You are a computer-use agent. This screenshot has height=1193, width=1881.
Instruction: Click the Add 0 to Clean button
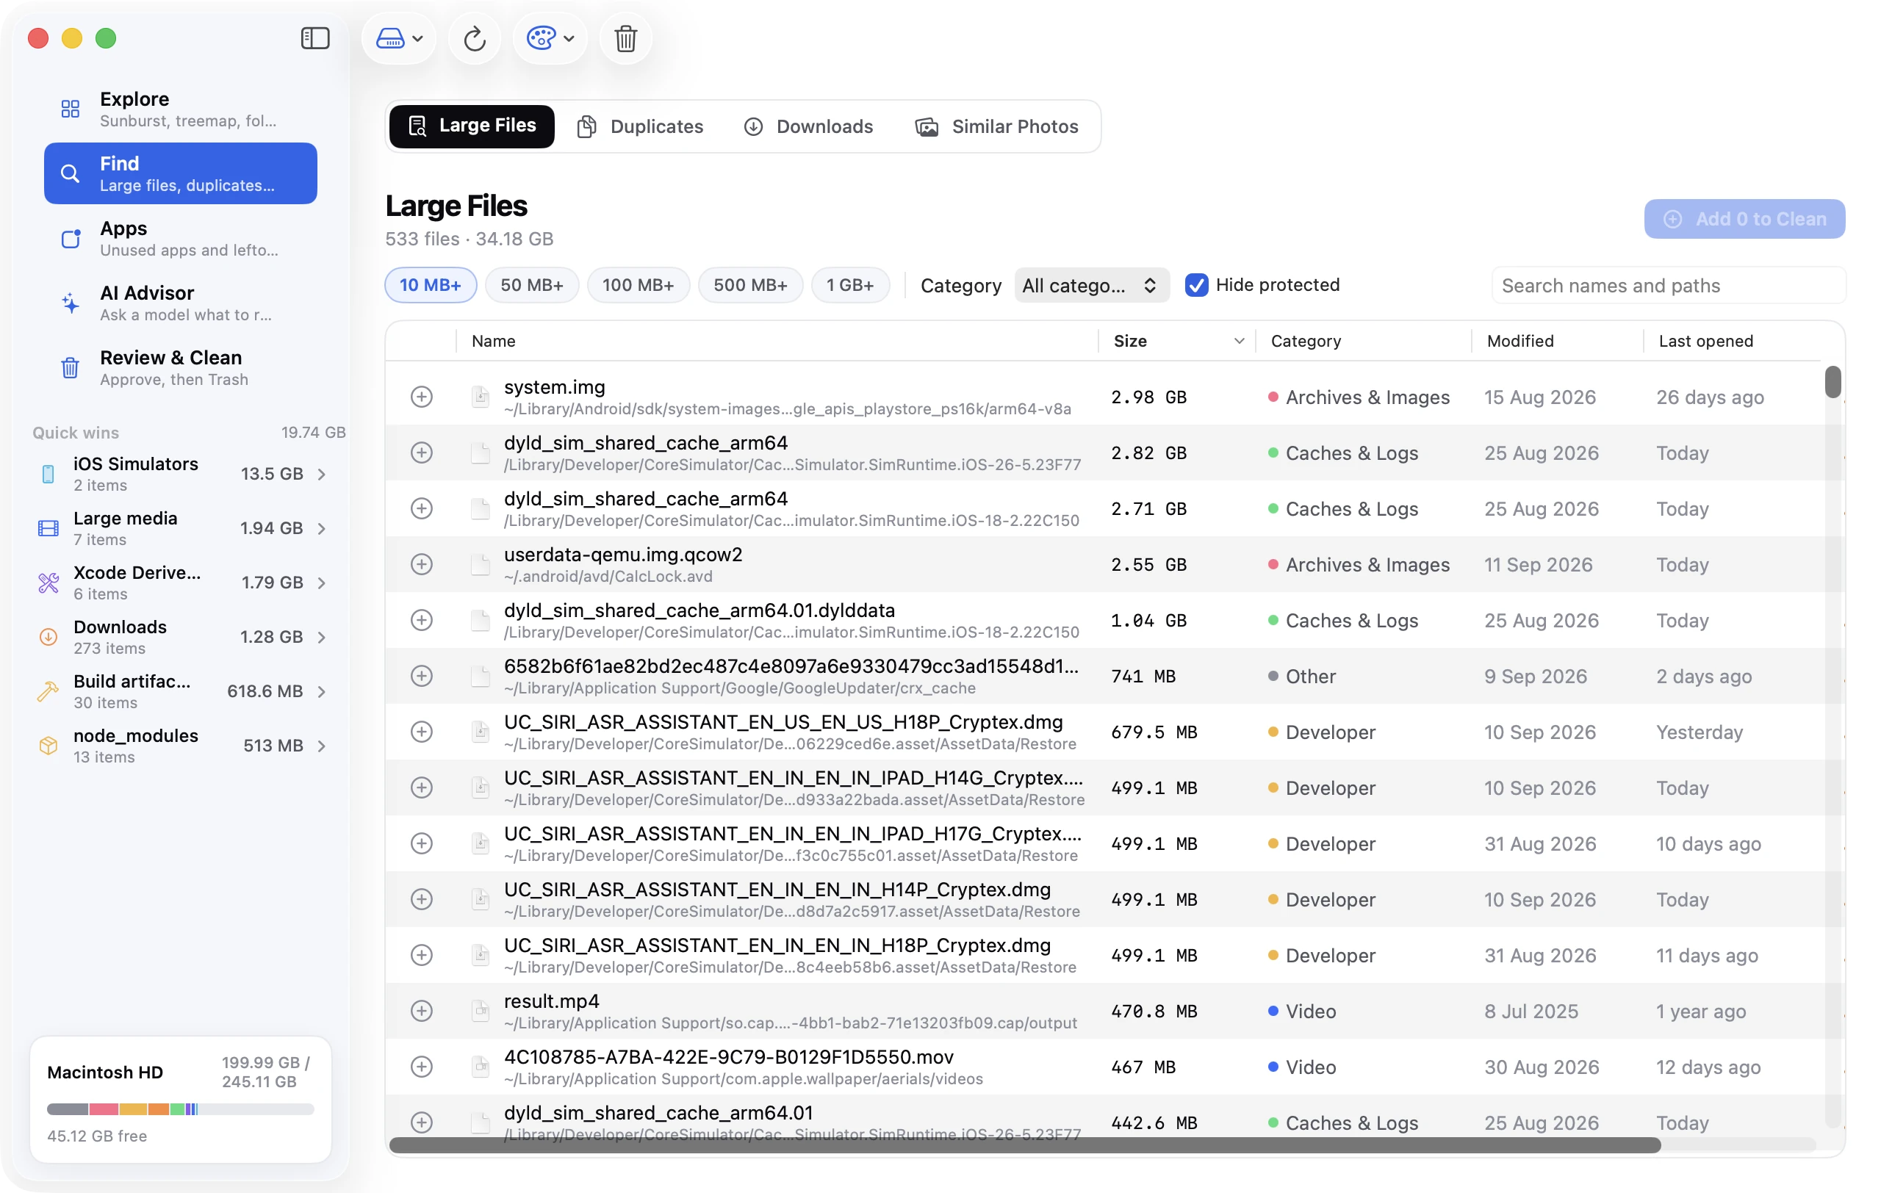pyautogui.click(x=1744, y=219)
